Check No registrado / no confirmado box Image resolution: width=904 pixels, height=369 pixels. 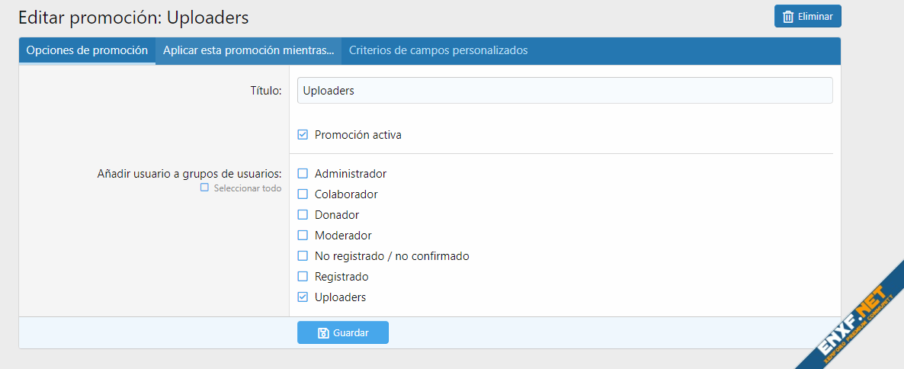pos(303,256)
